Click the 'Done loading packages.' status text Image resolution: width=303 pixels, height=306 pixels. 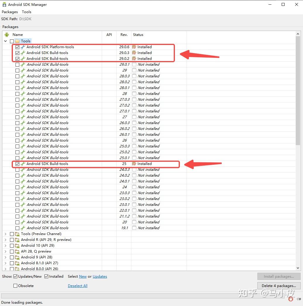pyautogui.click(x=22, y=302)
